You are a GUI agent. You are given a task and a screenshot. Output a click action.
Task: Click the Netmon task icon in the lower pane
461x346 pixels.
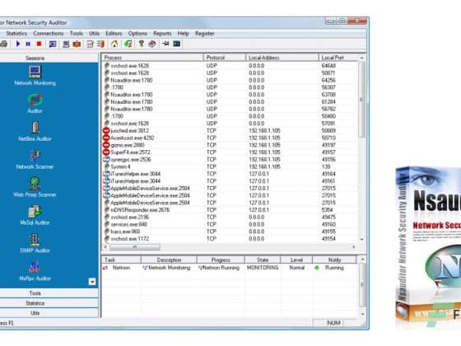point(105,268)
